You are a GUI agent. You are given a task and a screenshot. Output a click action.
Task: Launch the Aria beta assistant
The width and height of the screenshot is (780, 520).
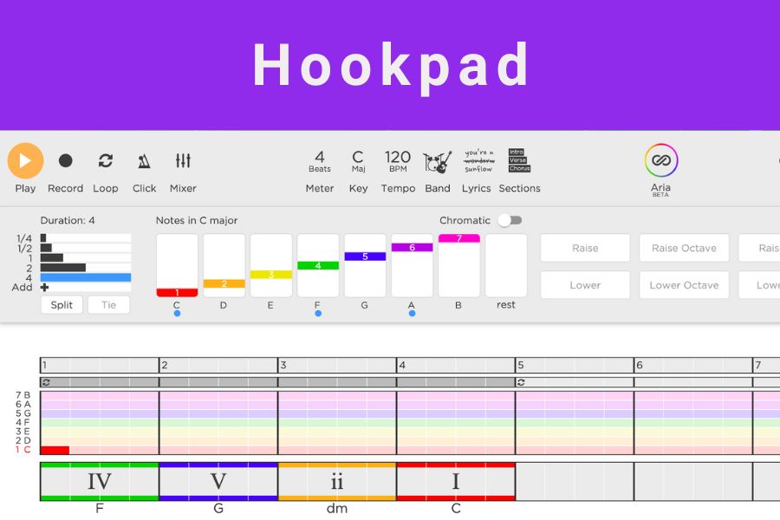(661, 161)
